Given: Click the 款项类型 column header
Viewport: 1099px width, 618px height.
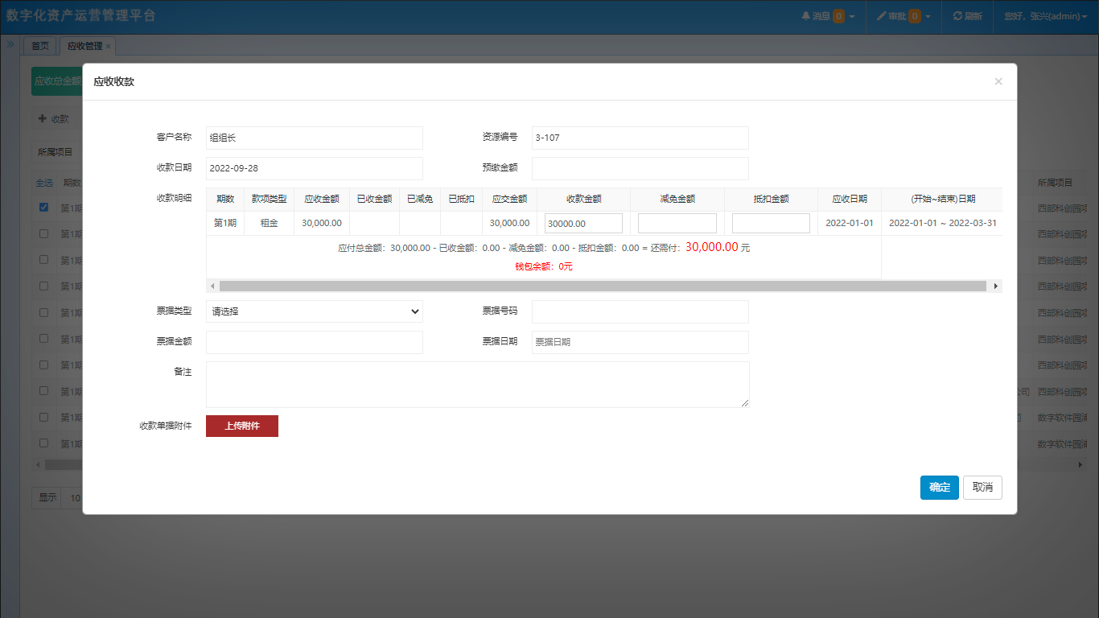Looking at the screenshot, I should coord(269,199).
